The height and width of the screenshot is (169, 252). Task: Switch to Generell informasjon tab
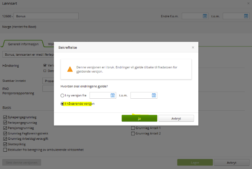click(x=23, y=44)
